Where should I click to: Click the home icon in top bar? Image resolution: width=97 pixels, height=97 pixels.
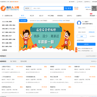(70, 2)
